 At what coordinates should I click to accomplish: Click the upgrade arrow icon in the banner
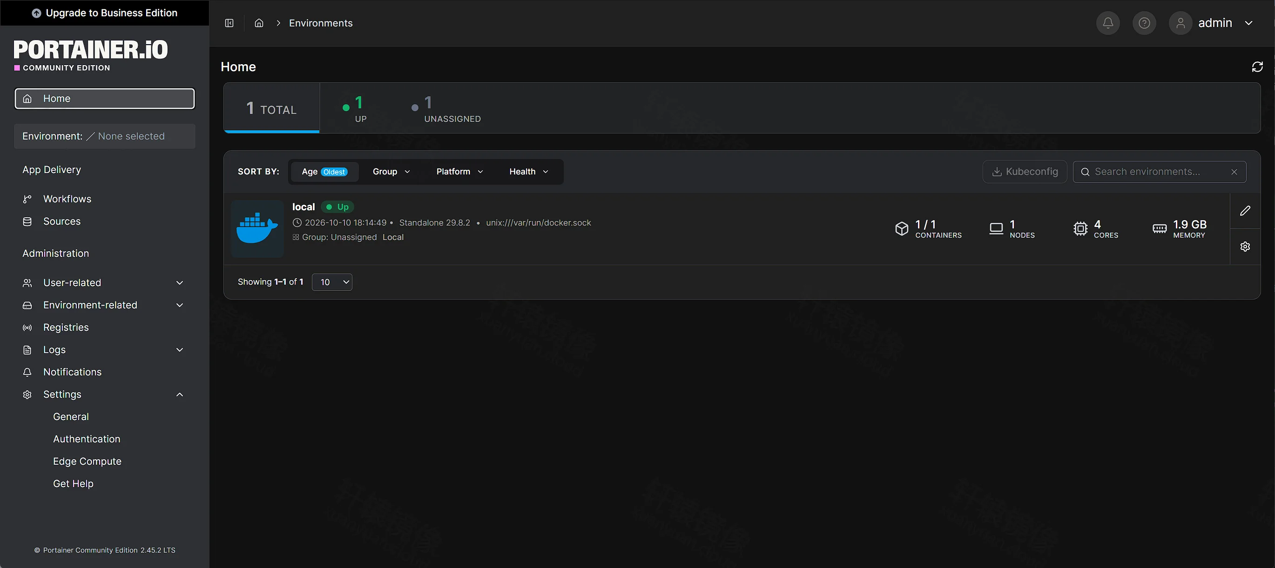pyautogui.click(x=36, y=13)
